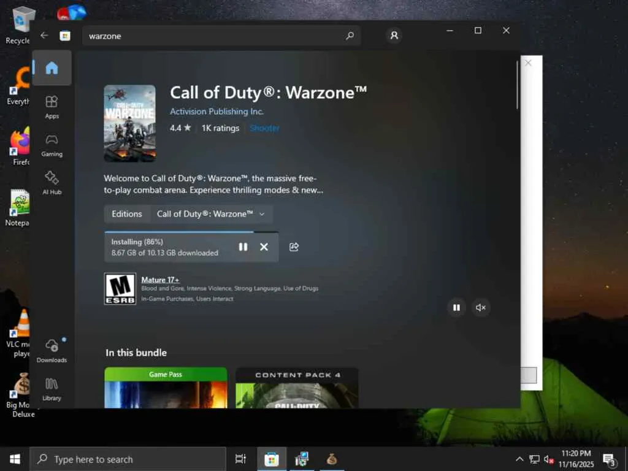
Task: Click the money bag taskbar icon
Action: 332,459
